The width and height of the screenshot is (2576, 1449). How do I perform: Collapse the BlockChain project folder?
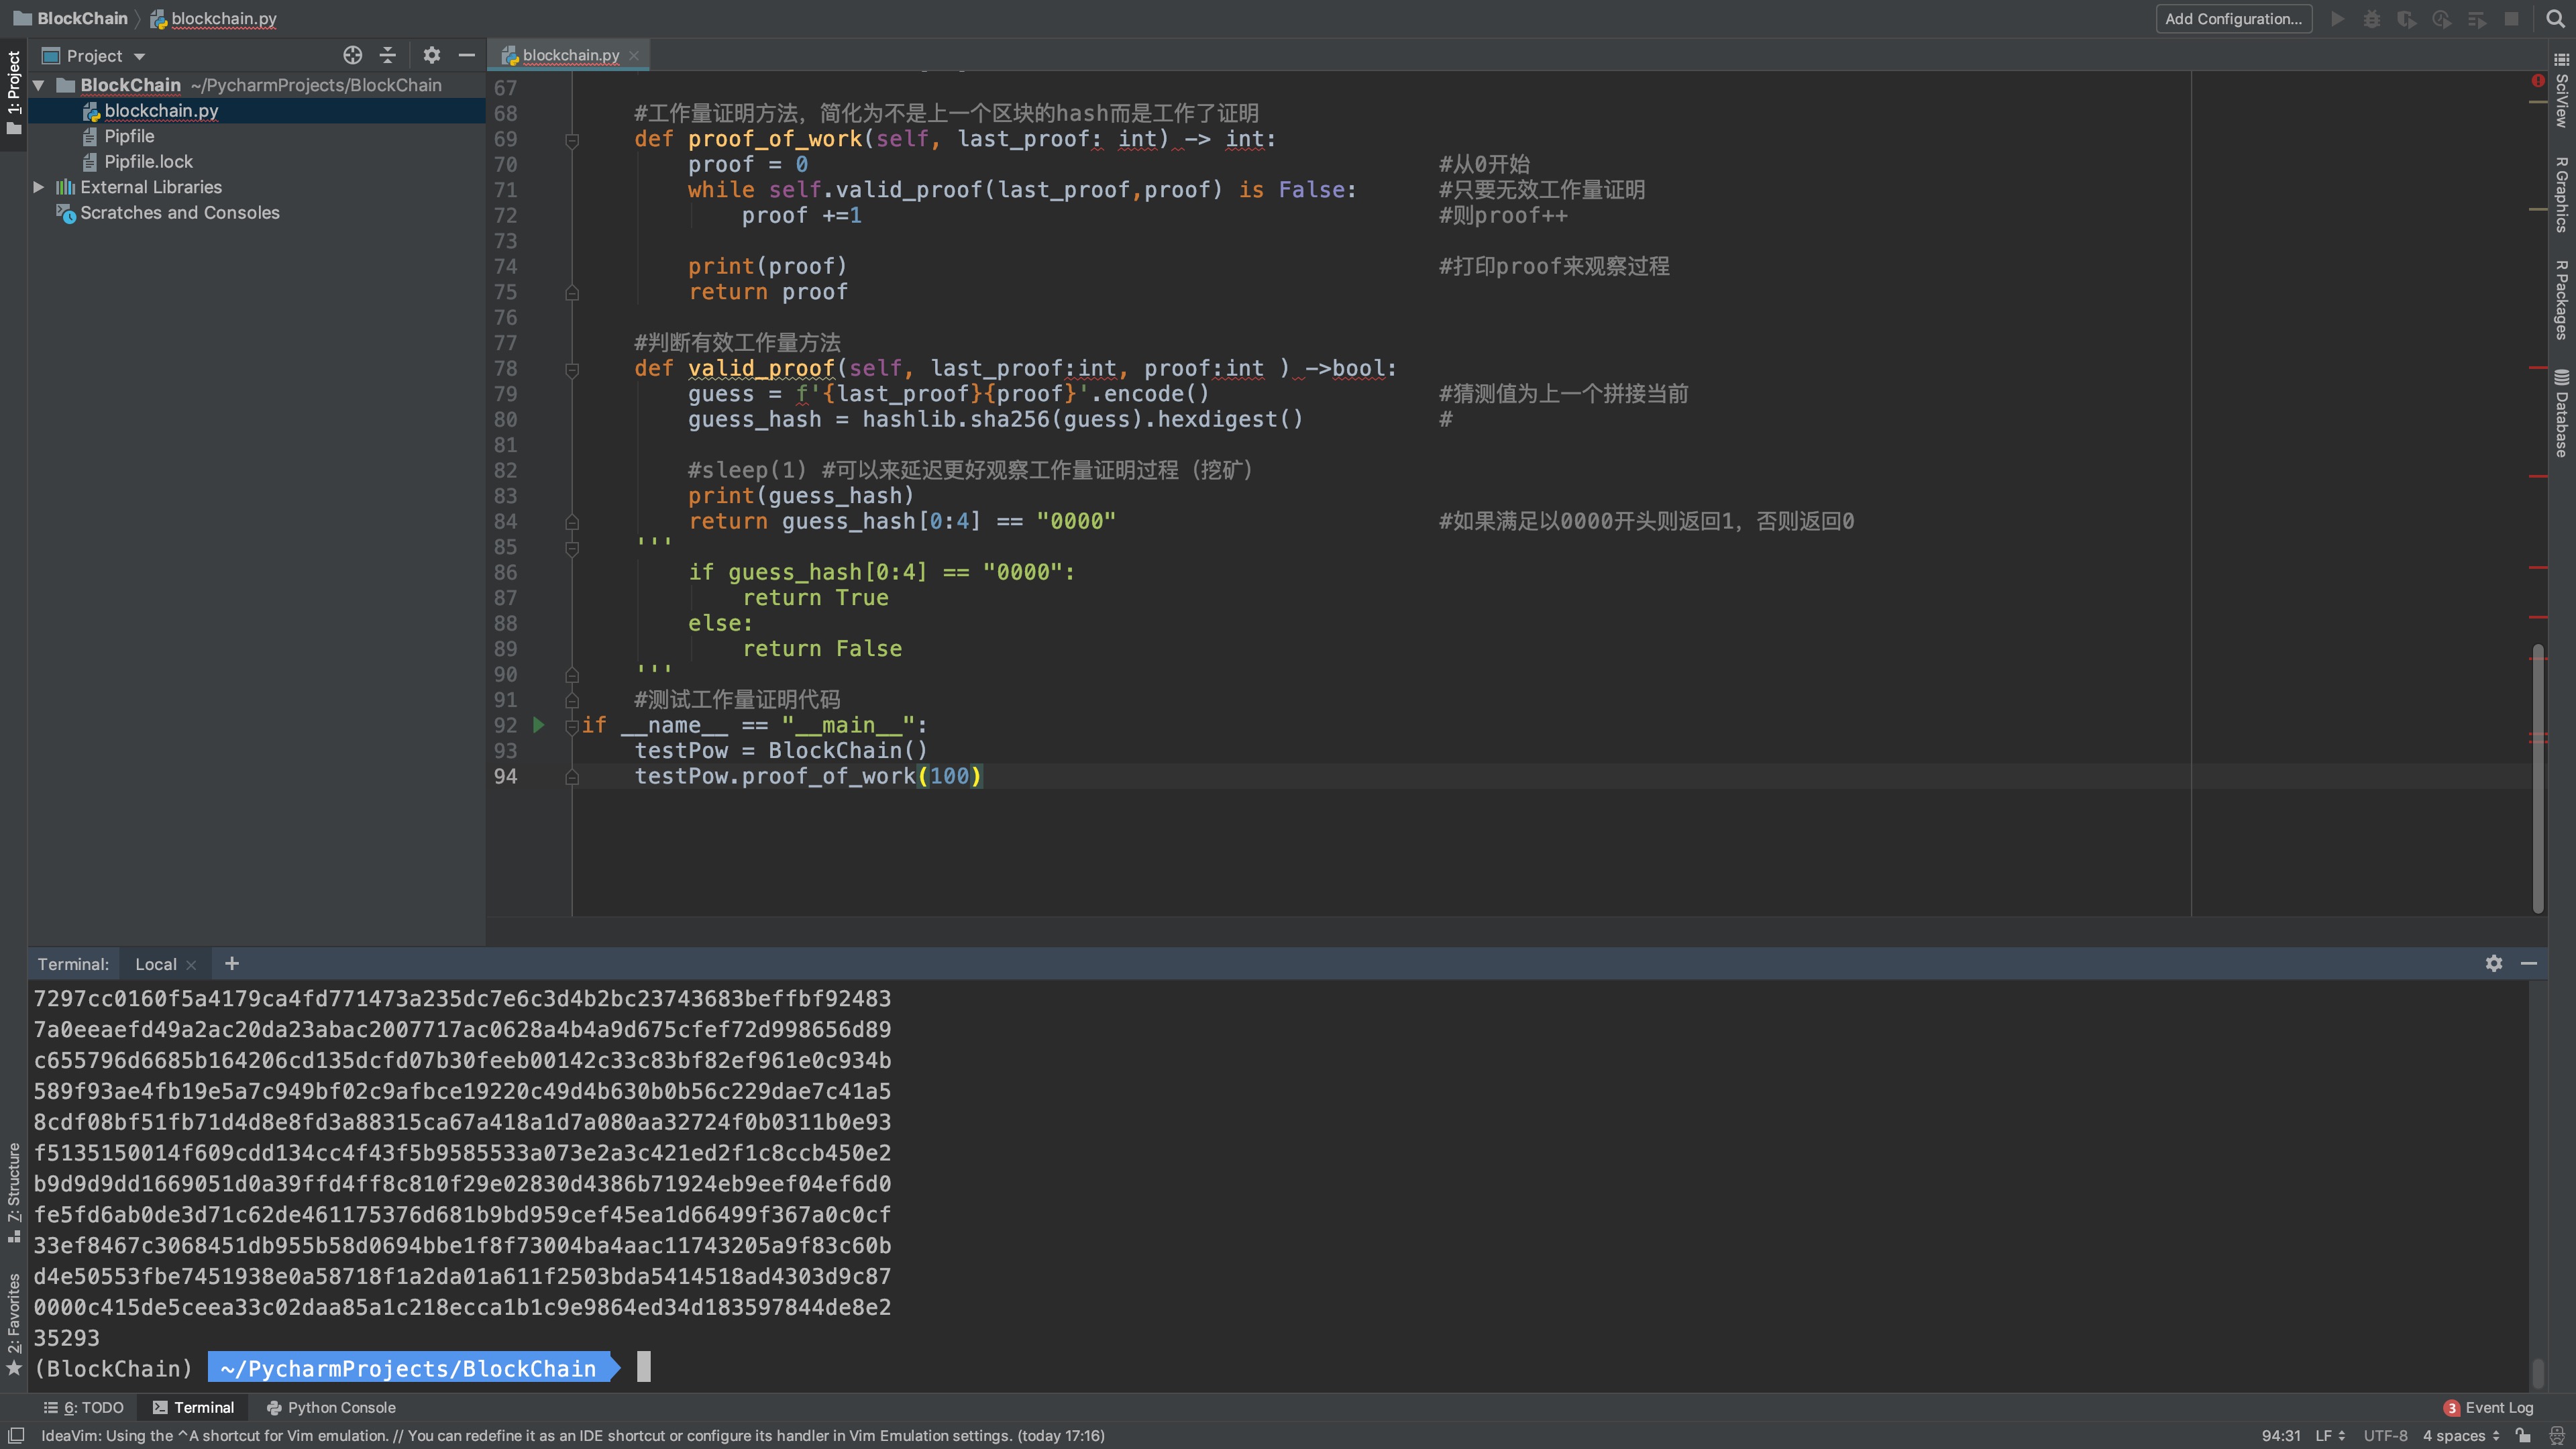pyautogui.click(x=39, y=85)
